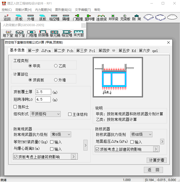Enable the 饱和土 checkbox
The height and width of the screenshot is (182, 180).
[16, 107]
